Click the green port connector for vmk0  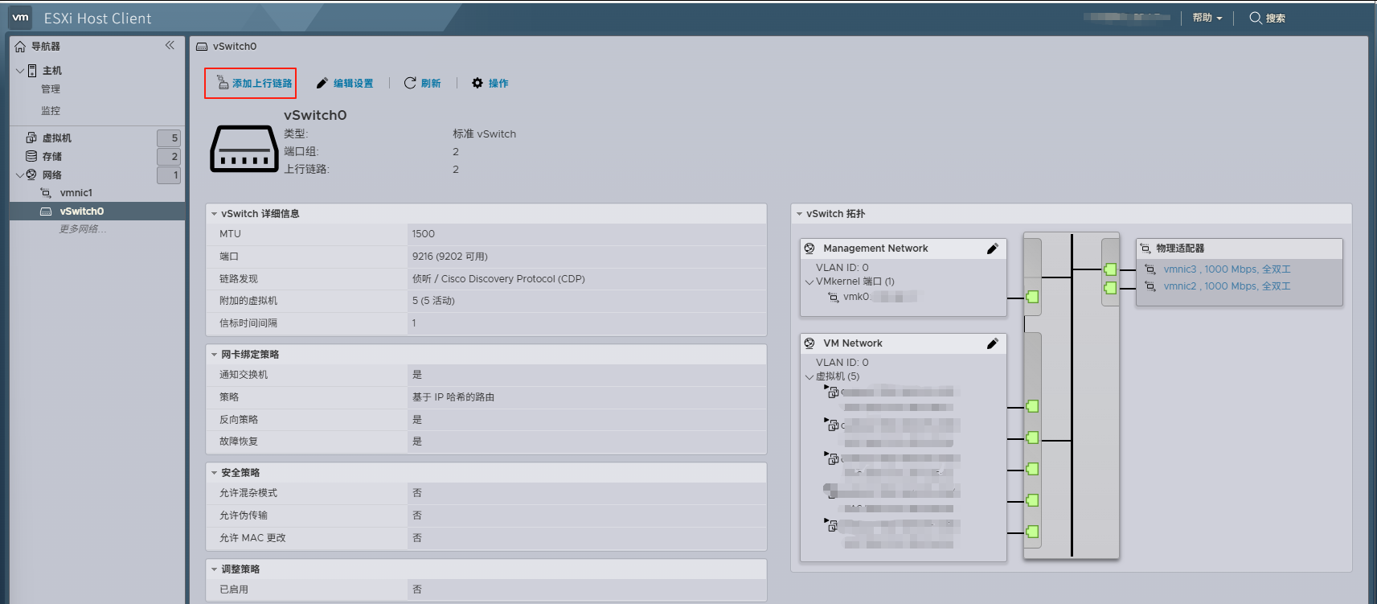(1032, 297)
